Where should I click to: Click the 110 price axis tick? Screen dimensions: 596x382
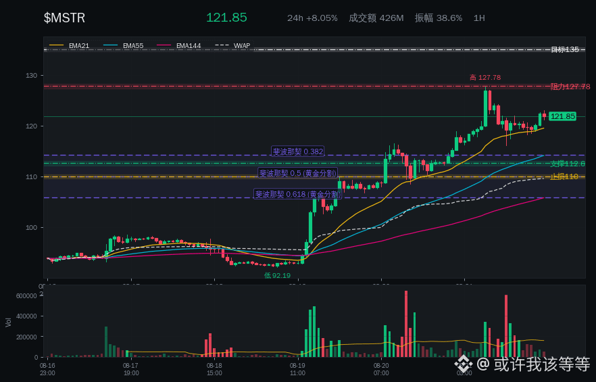click(32, 177)
